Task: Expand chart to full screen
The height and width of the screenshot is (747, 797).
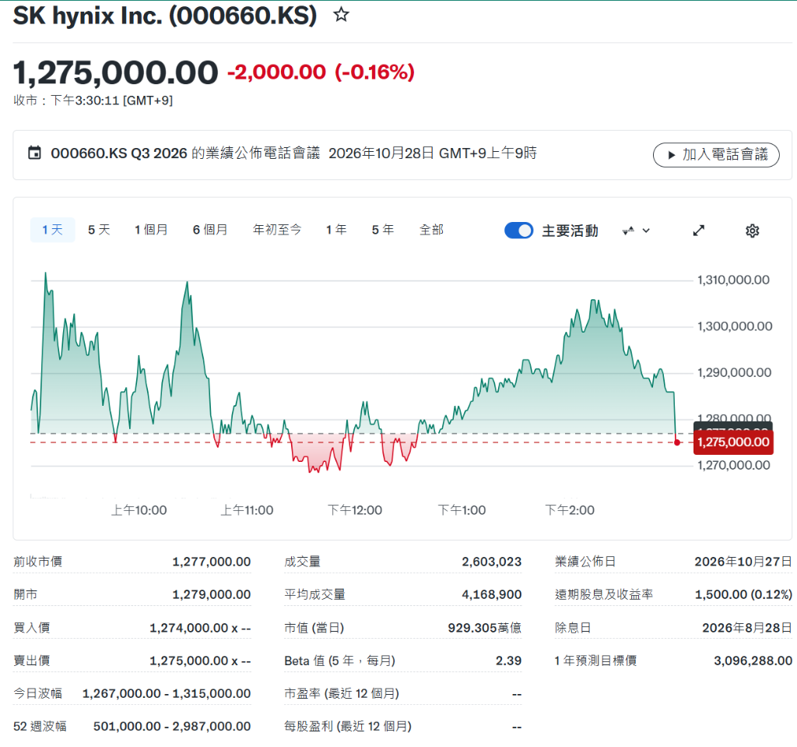Action: pyautogui.click(x=699, y=231)
